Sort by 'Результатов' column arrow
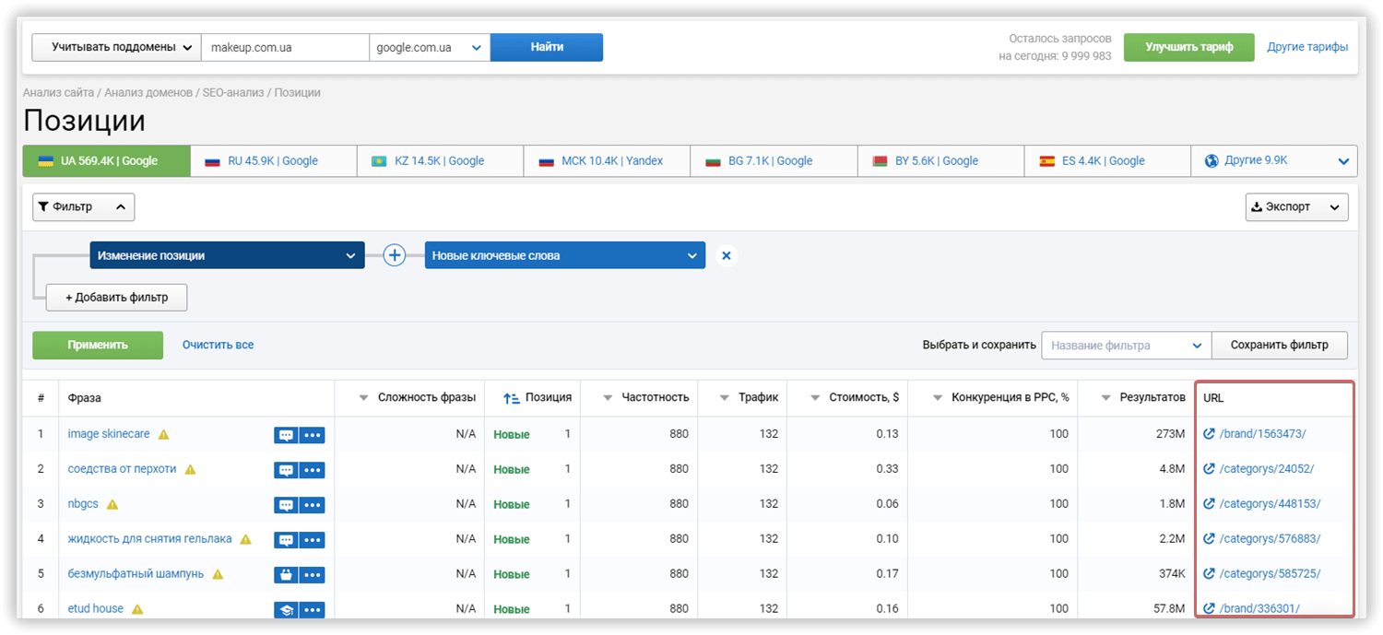1383x635 pixels. 1106,398
